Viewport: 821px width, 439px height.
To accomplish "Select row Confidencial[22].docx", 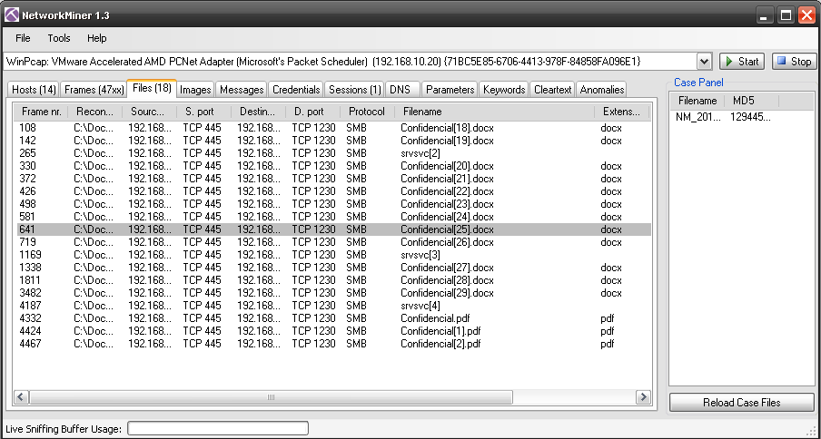I will [x=332, y=191].
